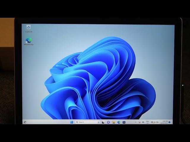Open the Recycle Bin desktop icon

pos(29,28)
